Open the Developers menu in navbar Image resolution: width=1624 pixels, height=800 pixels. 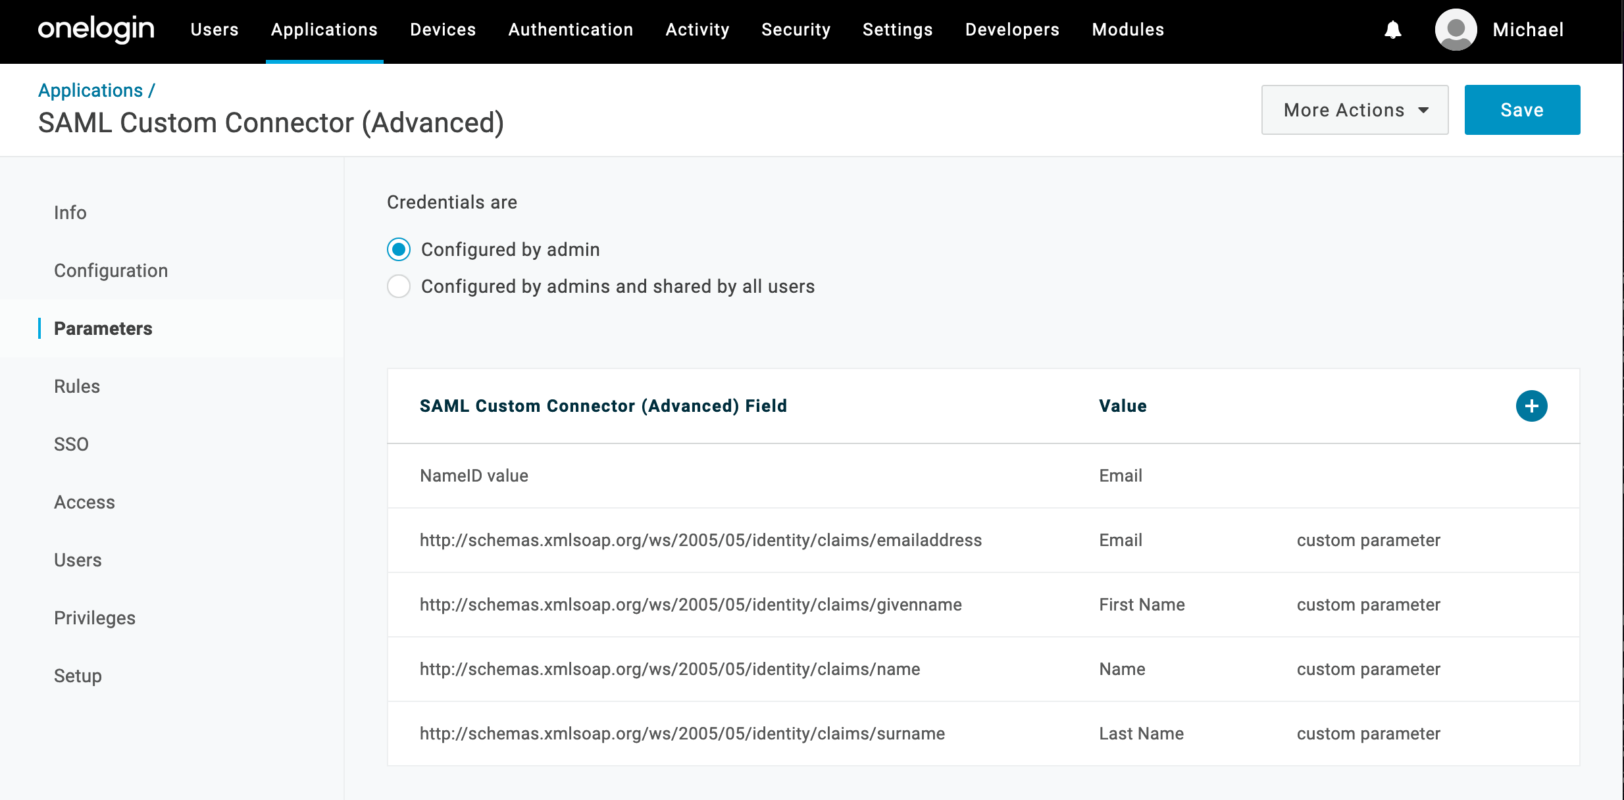tap(1012, 30)
